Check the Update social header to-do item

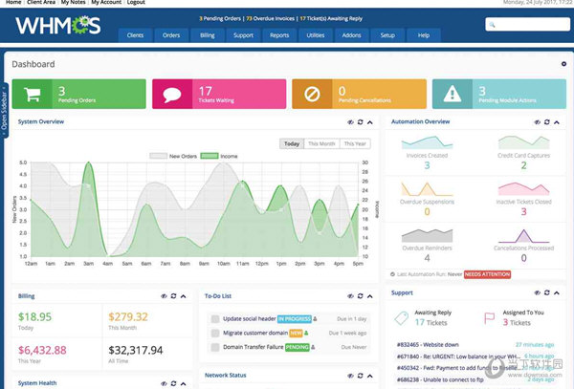click(x=214, y=317)
